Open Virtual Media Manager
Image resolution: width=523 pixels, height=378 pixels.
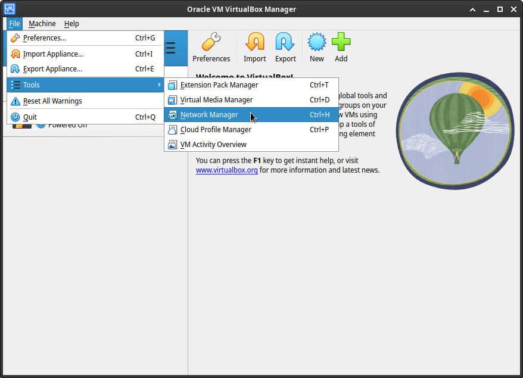[216, 100]
